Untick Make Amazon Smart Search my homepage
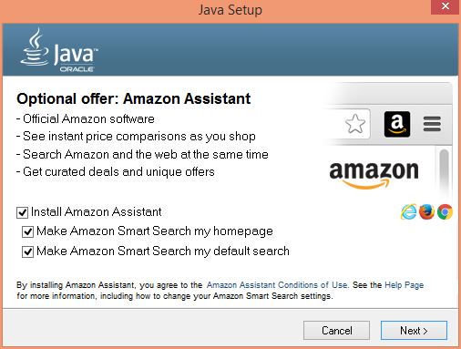 [x=27, y=231]
